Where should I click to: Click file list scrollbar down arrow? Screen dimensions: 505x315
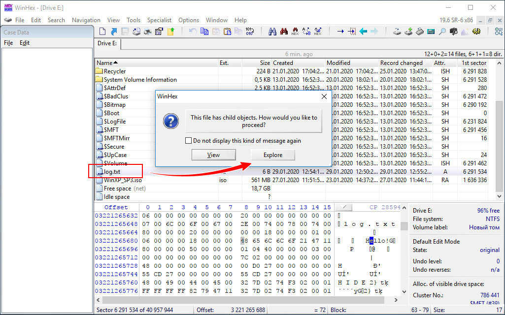click(499, 196)
